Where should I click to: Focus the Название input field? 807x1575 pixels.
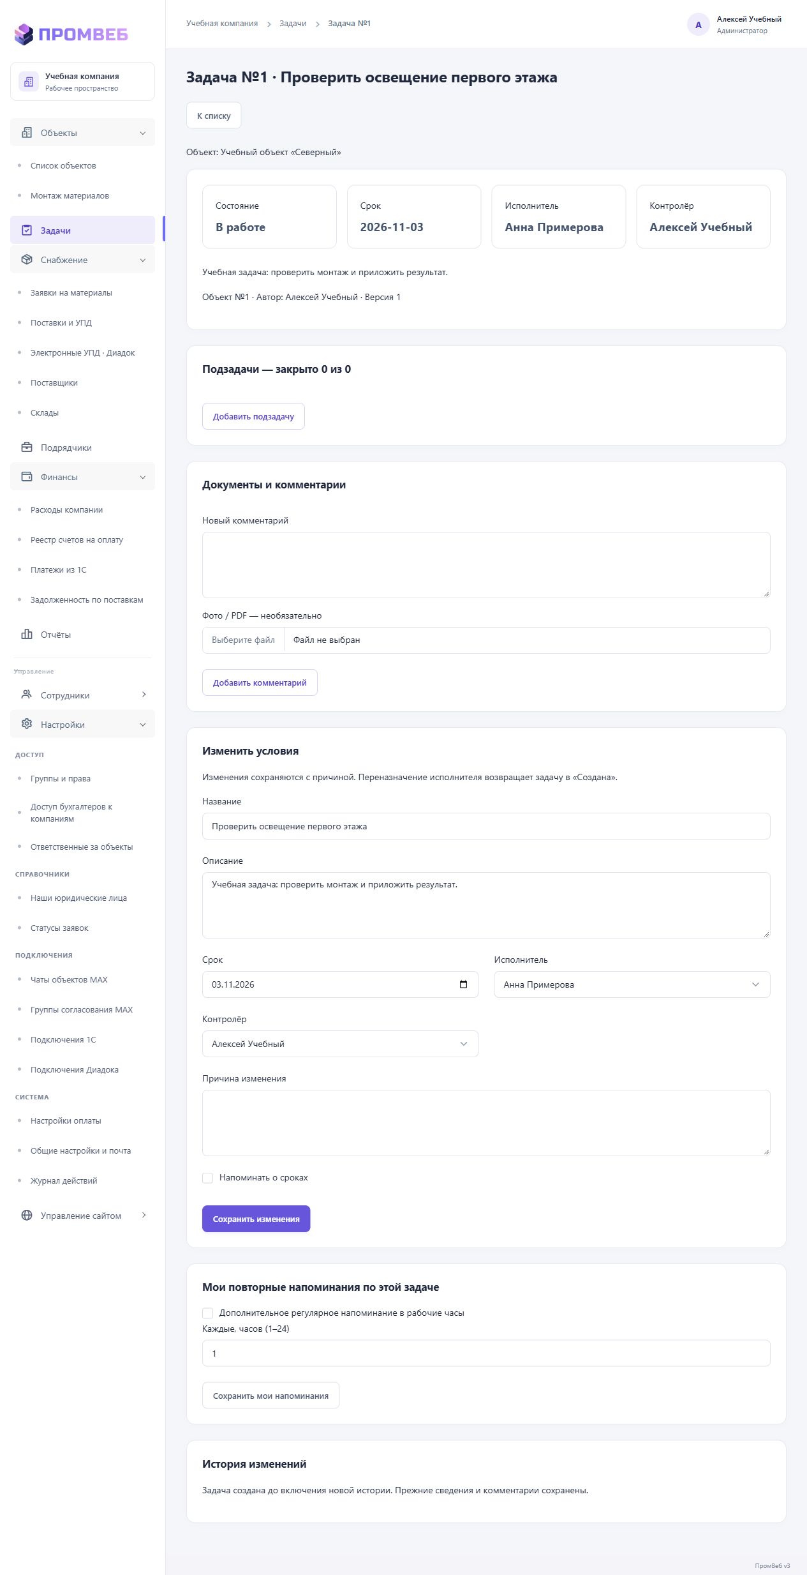coord(486,826)
